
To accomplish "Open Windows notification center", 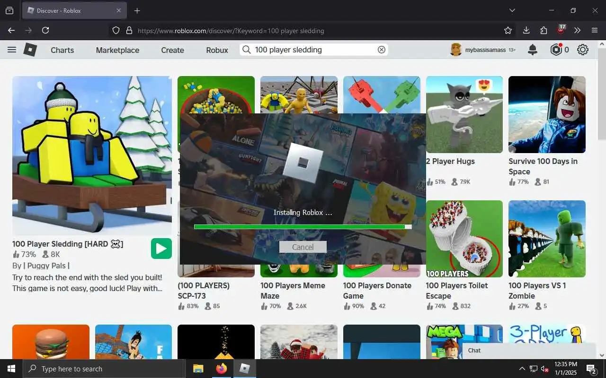I will (591, 369).
